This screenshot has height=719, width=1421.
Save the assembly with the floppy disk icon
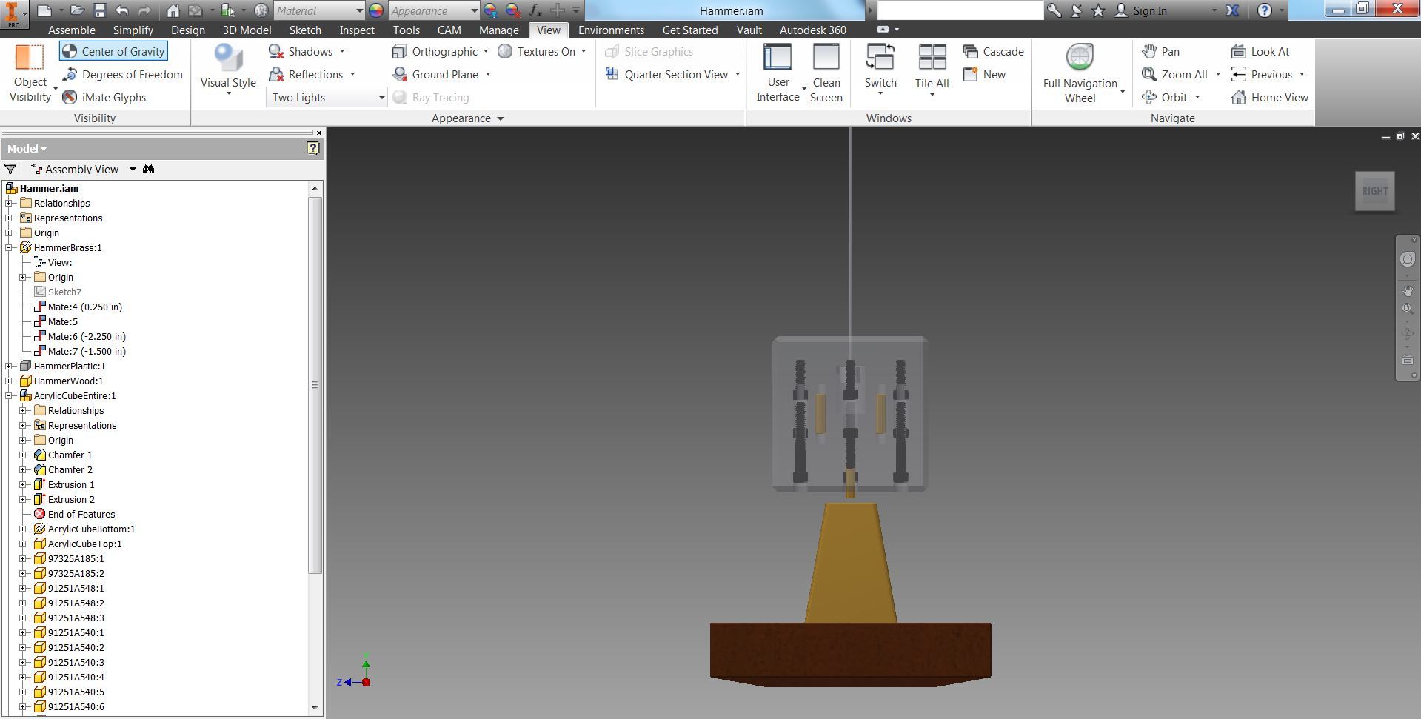[x=100, y=10]
